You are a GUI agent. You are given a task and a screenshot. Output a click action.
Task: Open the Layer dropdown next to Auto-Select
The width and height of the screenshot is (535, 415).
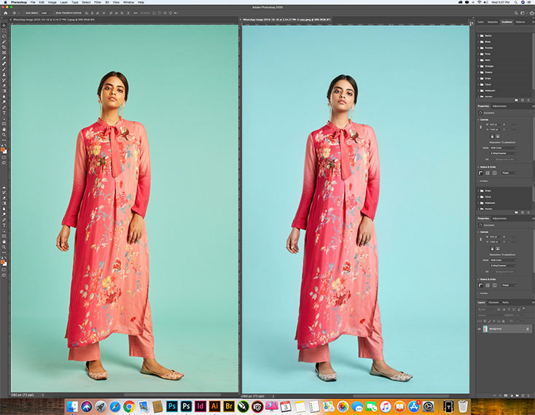point(45,13)
